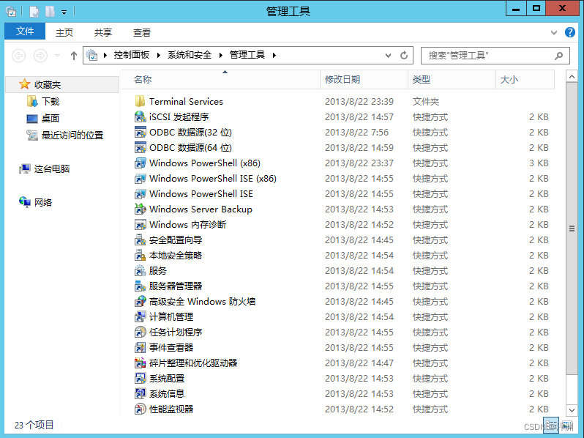Select the 服务 gear icon
Image resolution: width=584 pixels, height=438 pixels.
pos(140,270)
